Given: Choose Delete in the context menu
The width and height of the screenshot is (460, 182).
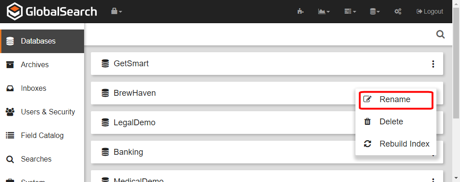Looking at the screenshot, I should pos(391,122).
